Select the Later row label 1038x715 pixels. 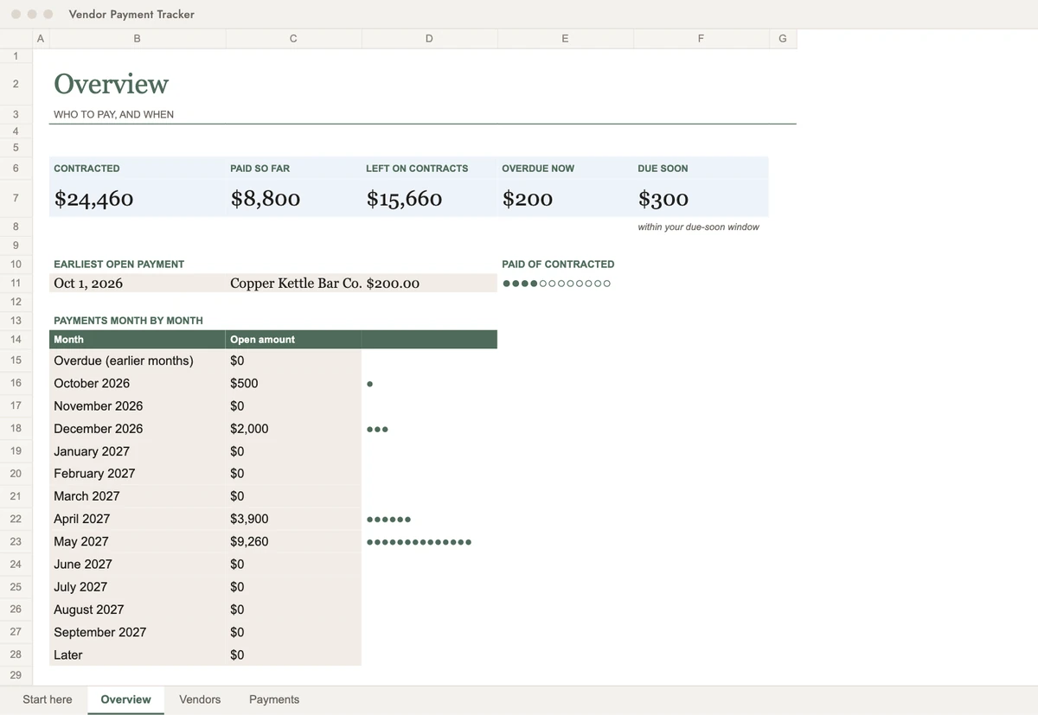[x=68, y=654]
